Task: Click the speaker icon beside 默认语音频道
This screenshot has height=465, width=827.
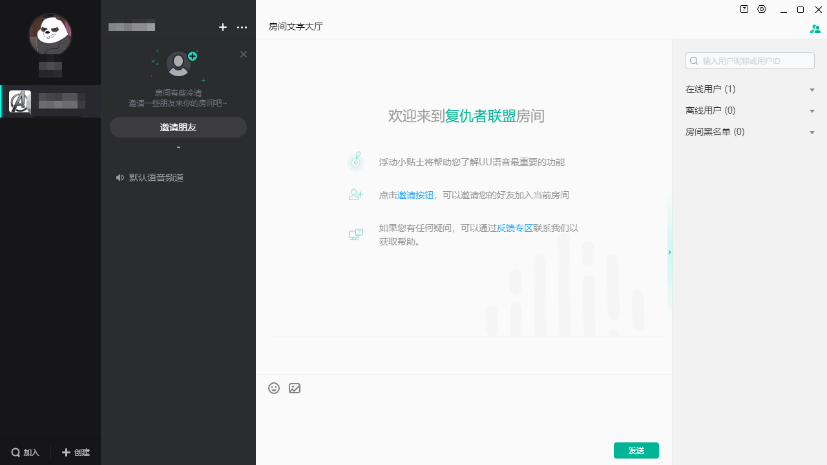Action: tap(120, 178)
